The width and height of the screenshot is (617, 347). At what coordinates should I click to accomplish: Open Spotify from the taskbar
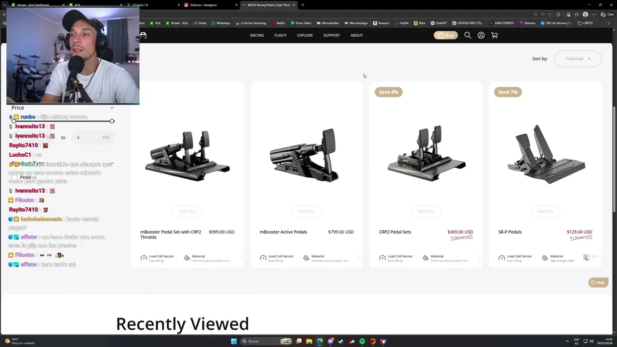[x=362, y=341]
